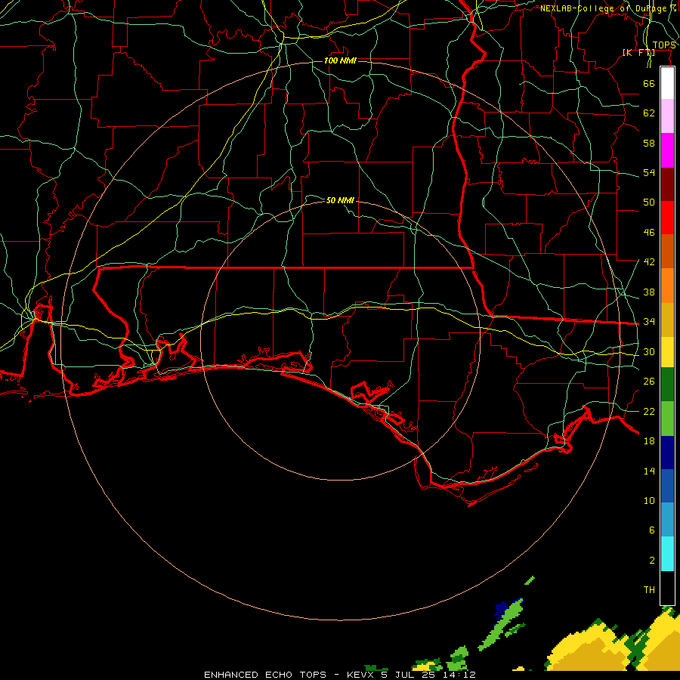Click the light green 22 kft legend swatch
680x680 pixels.
coord(667,419)
